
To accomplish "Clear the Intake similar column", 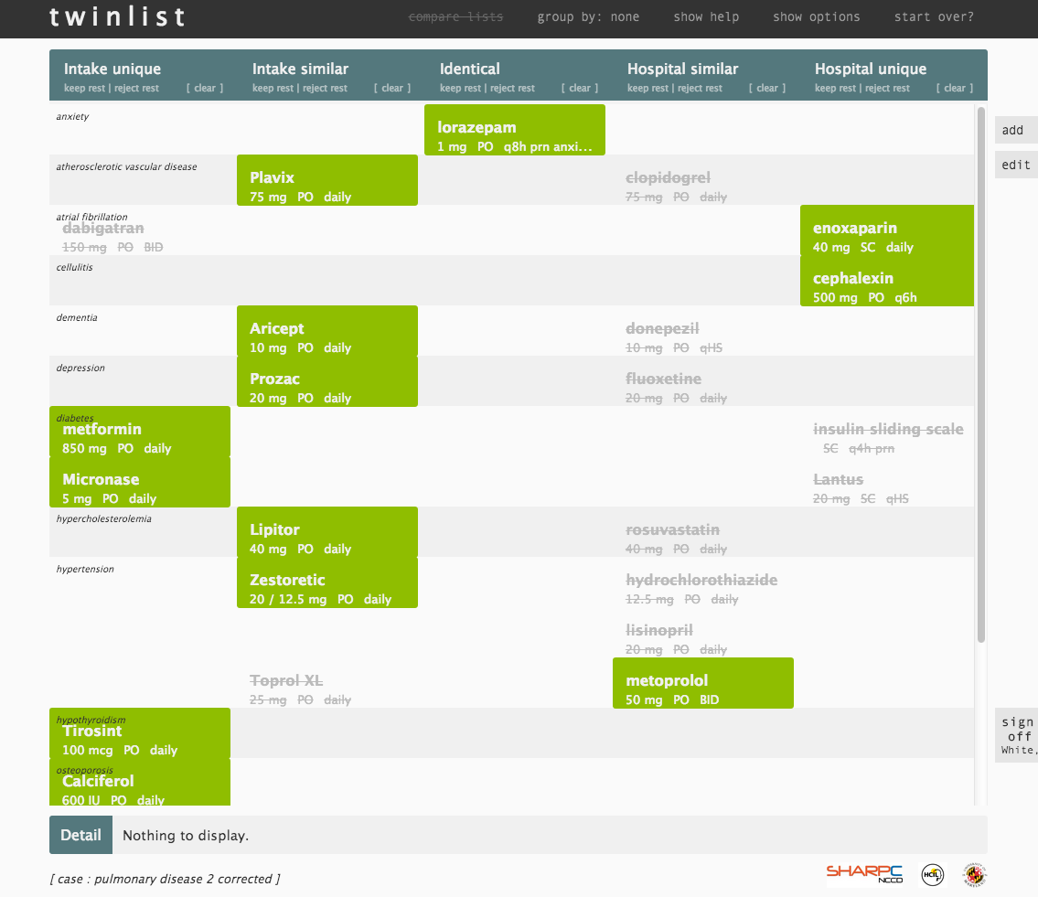I will [392, 88].
